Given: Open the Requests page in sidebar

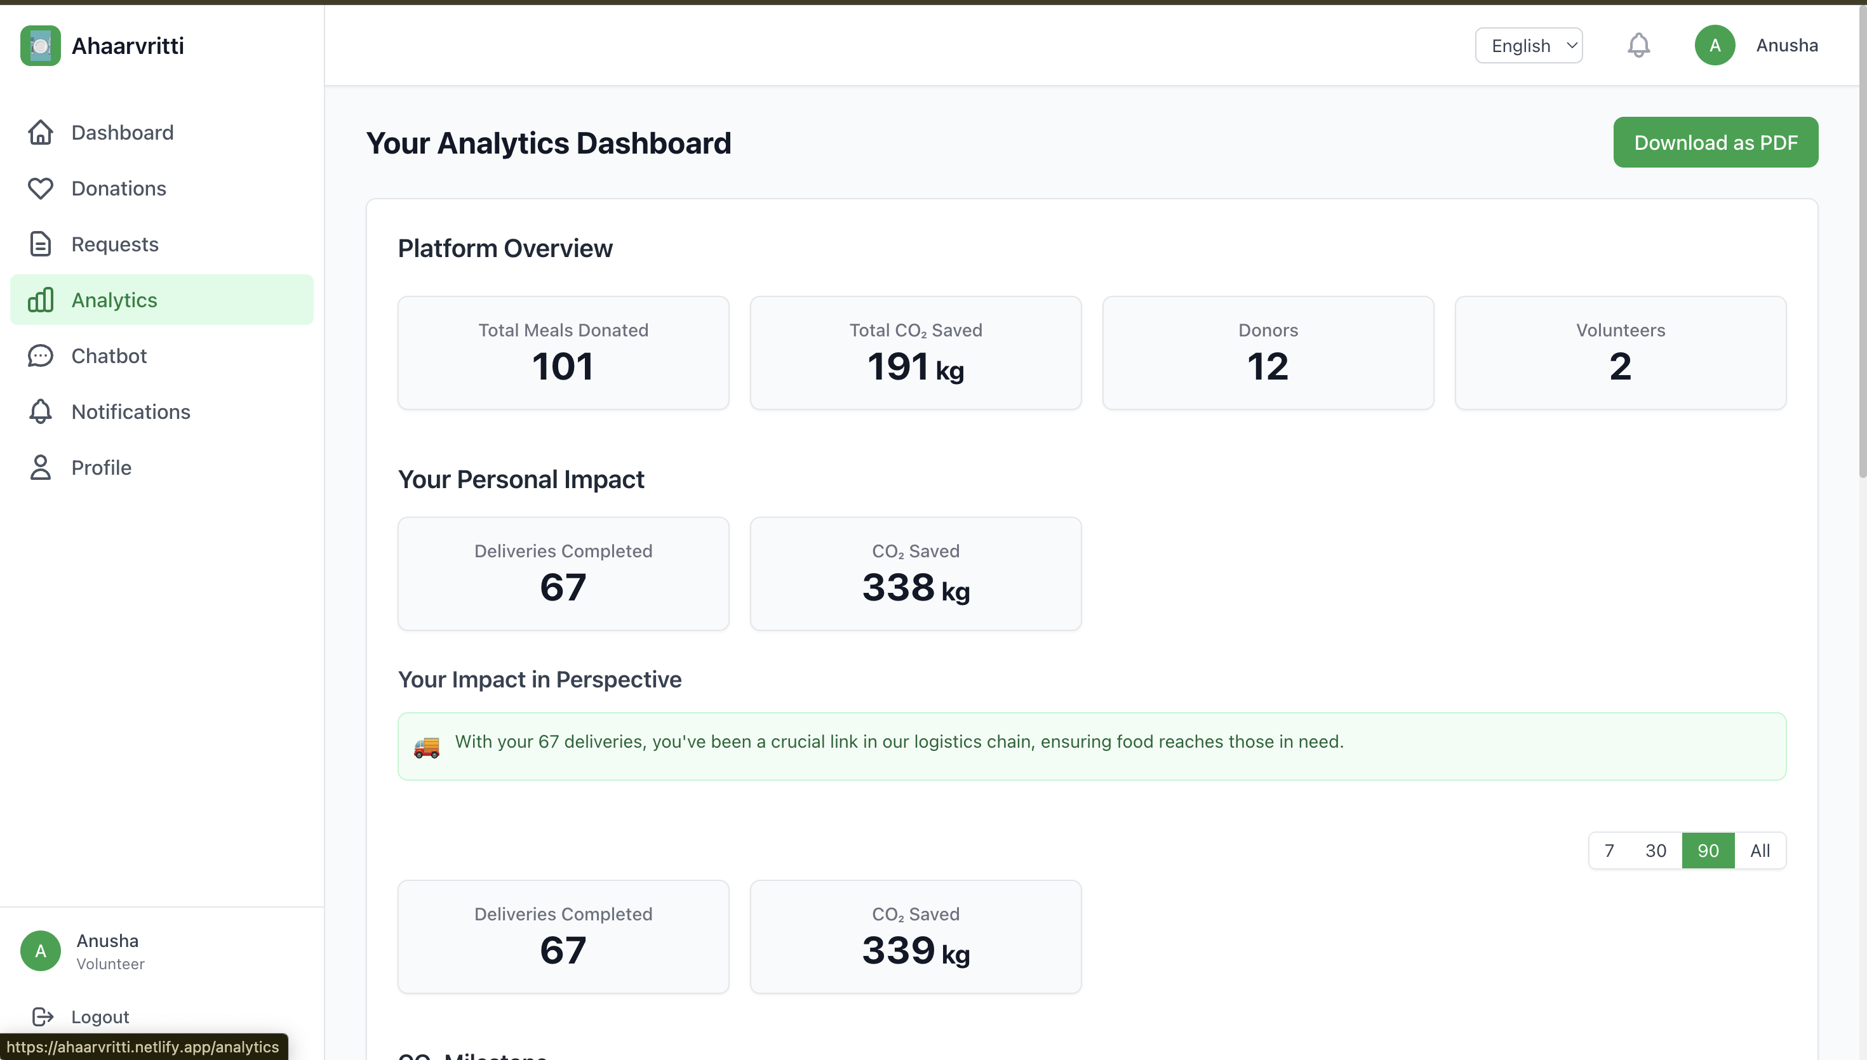Looking at the screenshot, I should click(115, 244).
